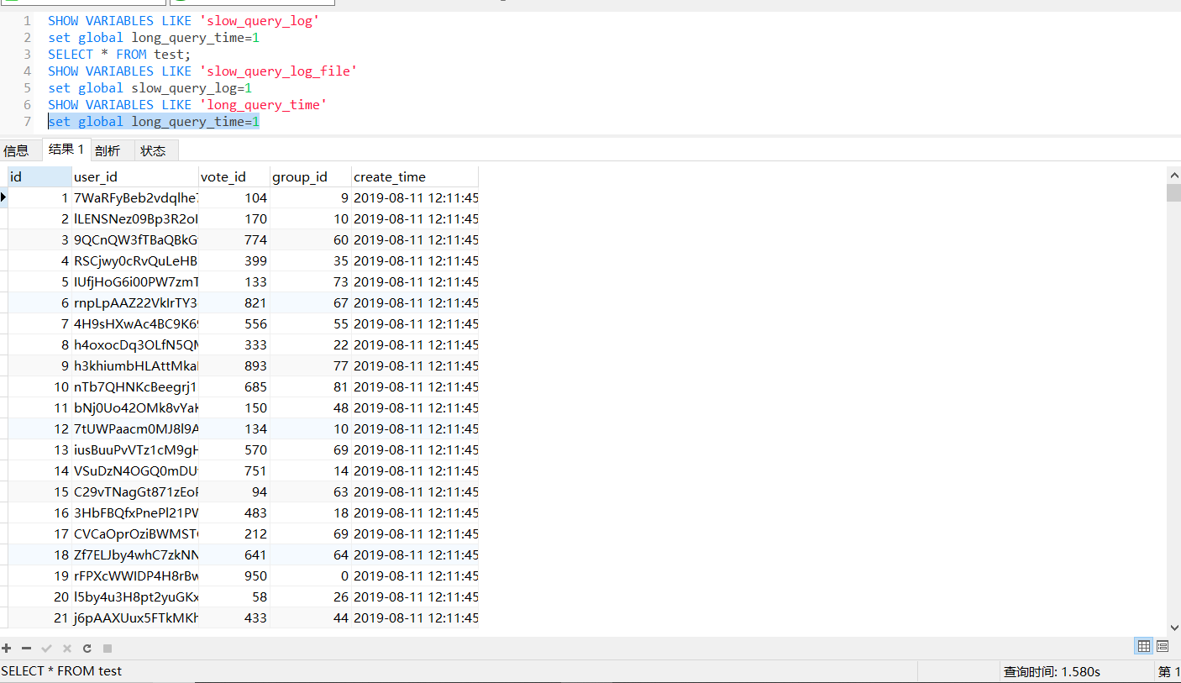1181x683 pixels.
Task: Click highlighted line 7 set global statement
Action: click(x=154, y=122)
